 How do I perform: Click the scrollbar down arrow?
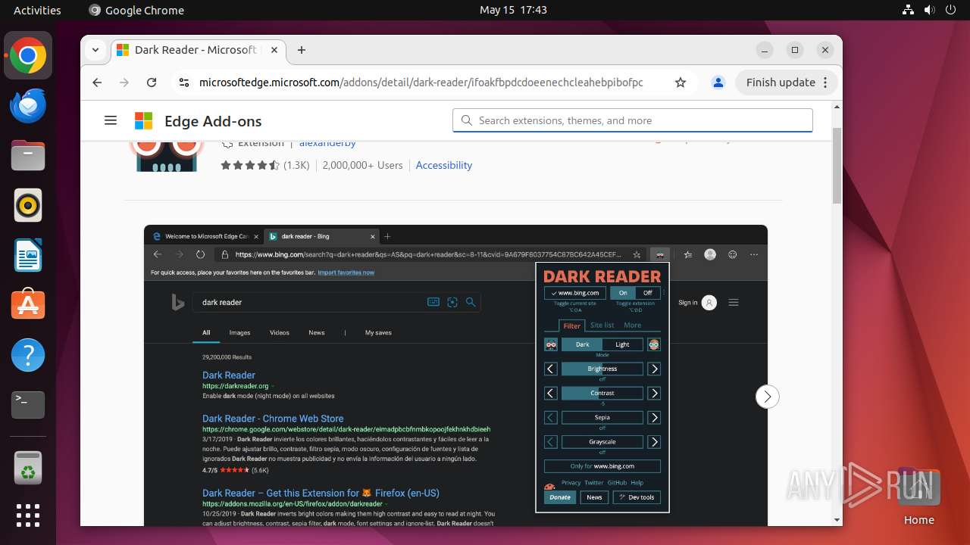coord(837,520)
